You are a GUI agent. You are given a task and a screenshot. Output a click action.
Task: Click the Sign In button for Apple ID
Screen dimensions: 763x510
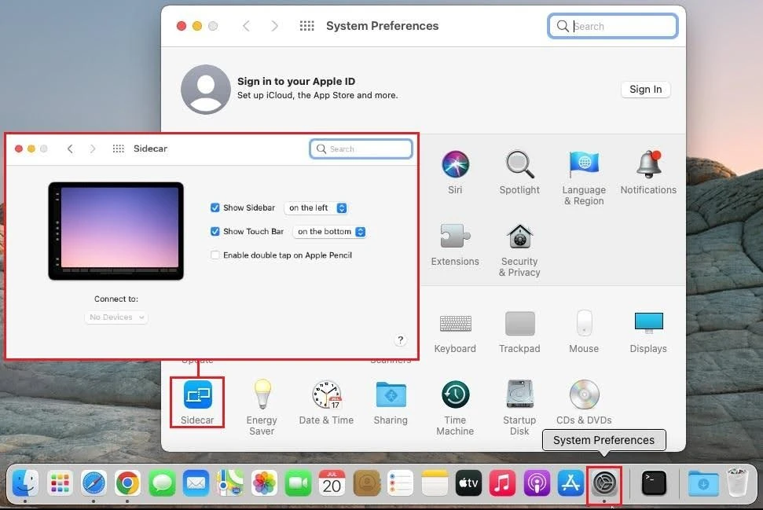tap(645, 89)
